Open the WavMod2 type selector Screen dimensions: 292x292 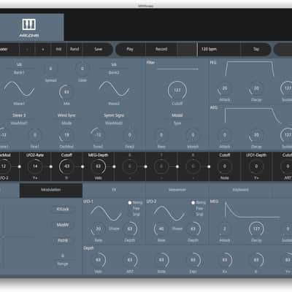click(x=114, y=115)
